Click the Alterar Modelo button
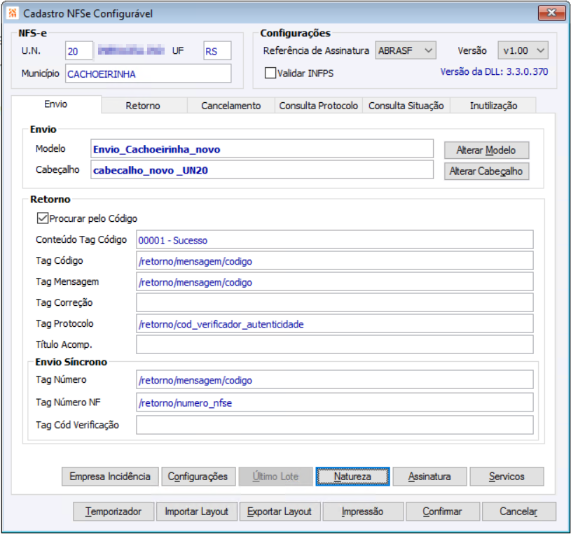 click(x=486, y=150)
